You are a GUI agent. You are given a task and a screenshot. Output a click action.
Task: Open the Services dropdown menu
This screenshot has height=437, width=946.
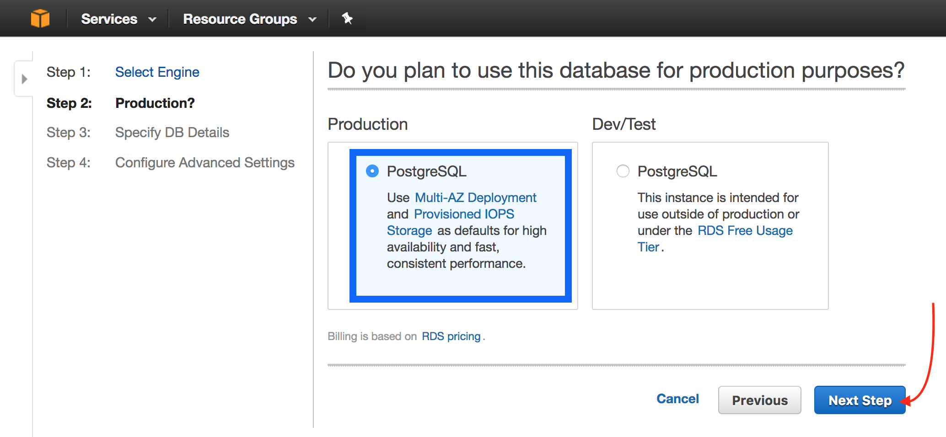click(x=118, y=19)
